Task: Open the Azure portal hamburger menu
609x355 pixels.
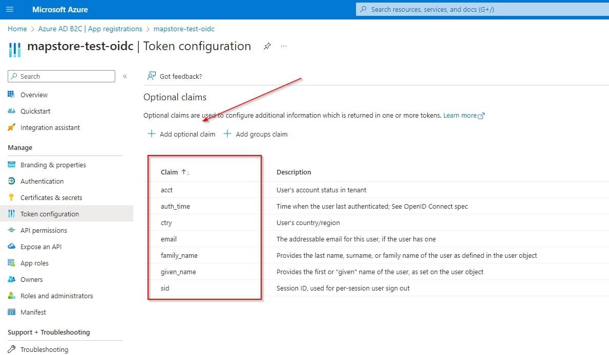Action: point(10,9)
